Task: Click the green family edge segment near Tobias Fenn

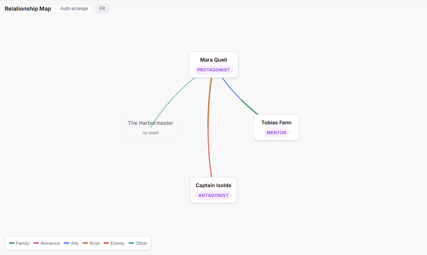Action: coord(249,107)
